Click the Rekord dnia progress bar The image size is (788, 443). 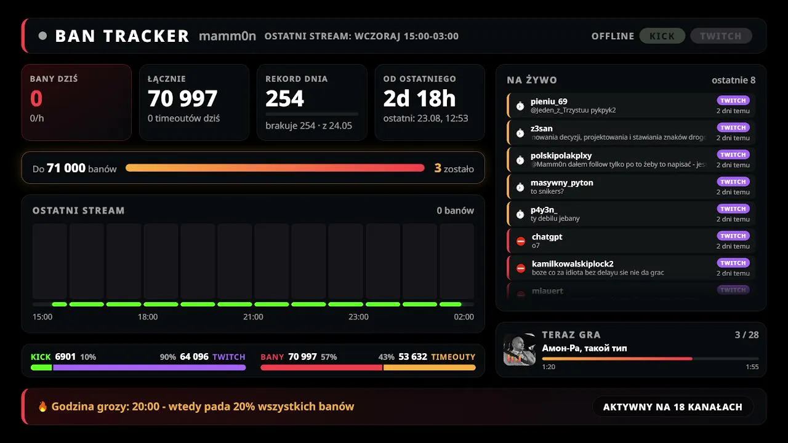[312, 114]
